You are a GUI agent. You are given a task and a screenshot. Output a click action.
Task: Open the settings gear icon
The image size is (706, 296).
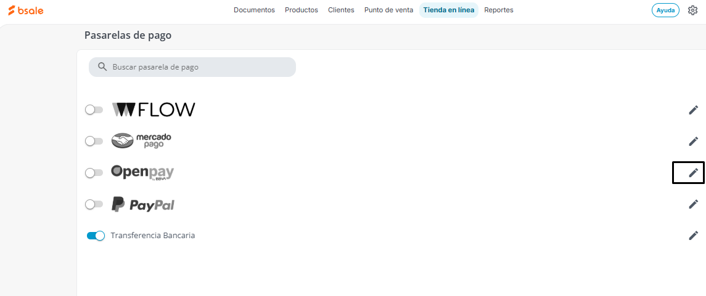(692, 10)
